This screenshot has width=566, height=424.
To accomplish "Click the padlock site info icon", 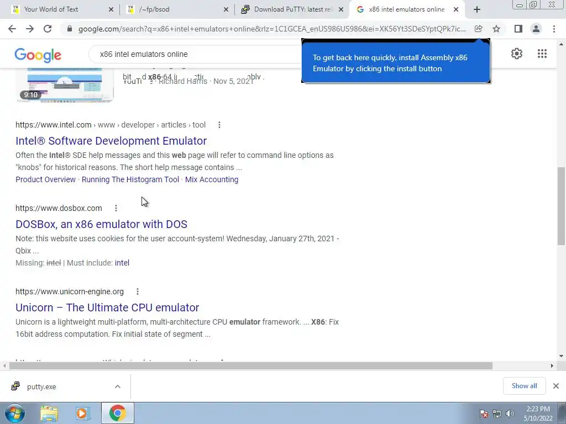I will (70, 29).
